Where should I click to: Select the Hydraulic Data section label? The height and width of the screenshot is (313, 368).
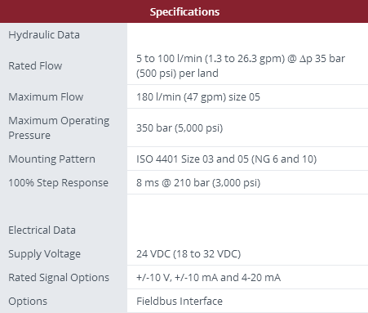click(x=44, y=35)
